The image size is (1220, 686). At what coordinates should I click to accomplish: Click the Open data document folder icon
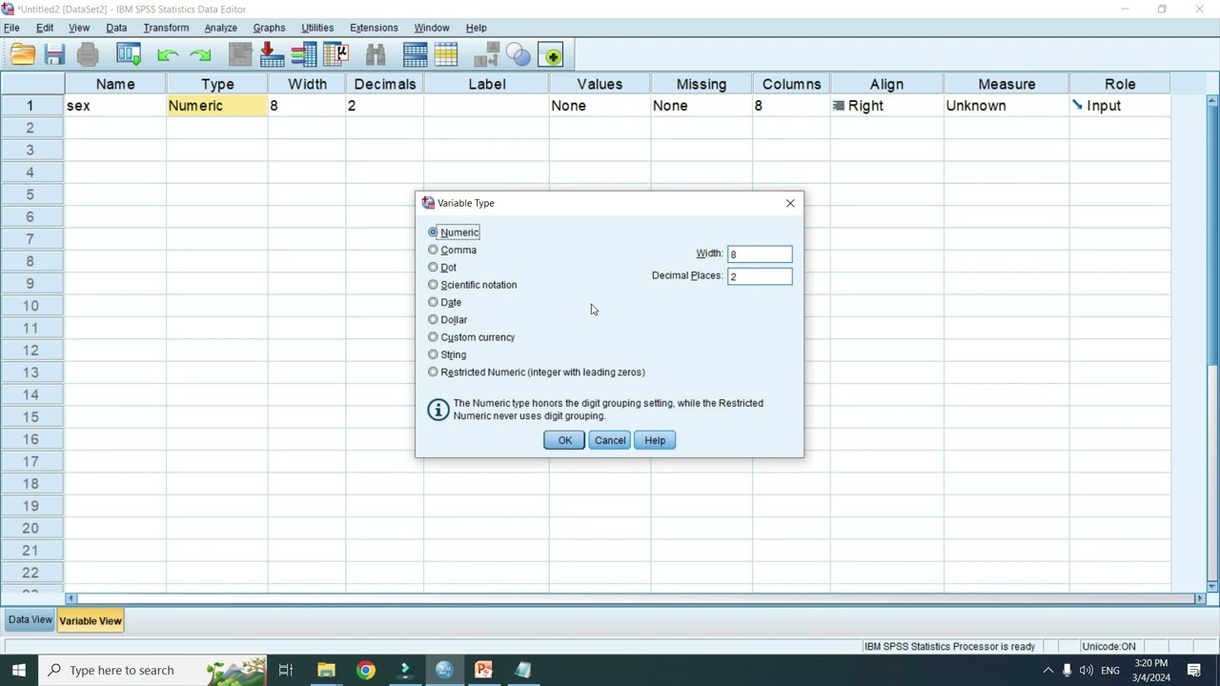23,55
